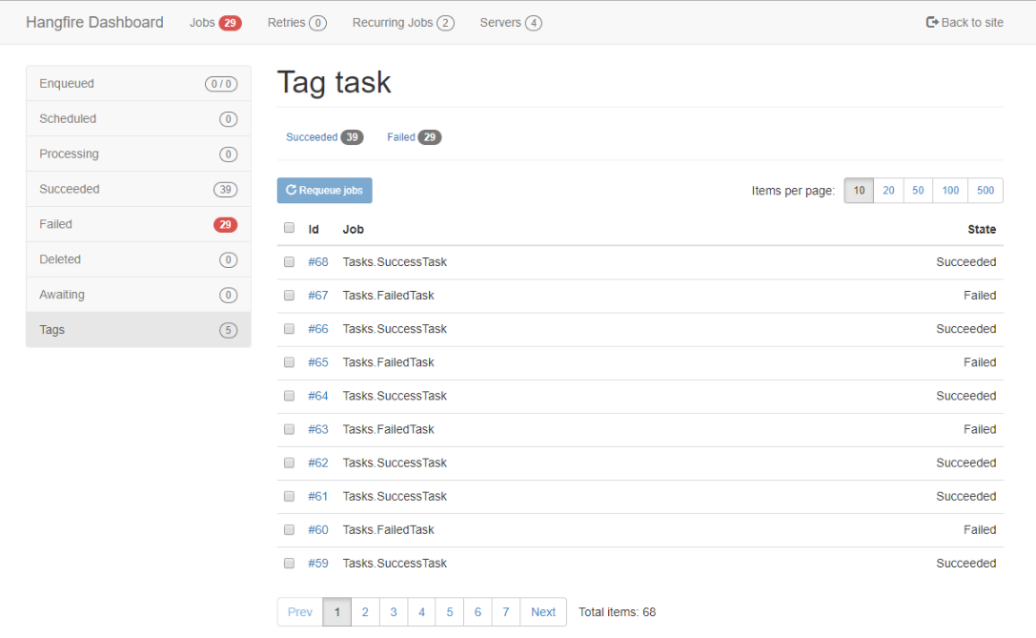Set items per page to 100
Viewport: 1036px width, 638px height.
point(950,191)
